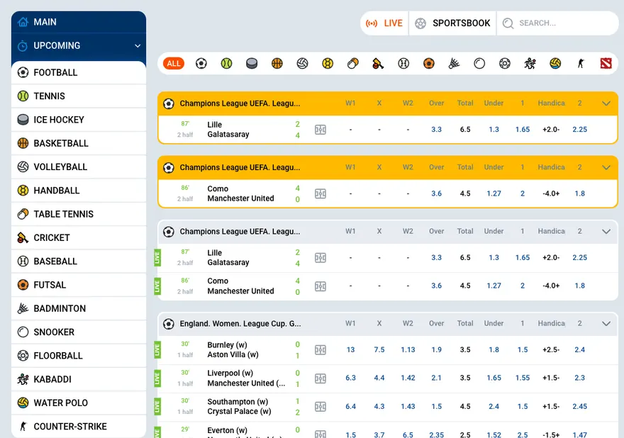This screenshot has height=438, width=624.
Task: Open CRICKET in the sidebar
Action: [79, 237]
